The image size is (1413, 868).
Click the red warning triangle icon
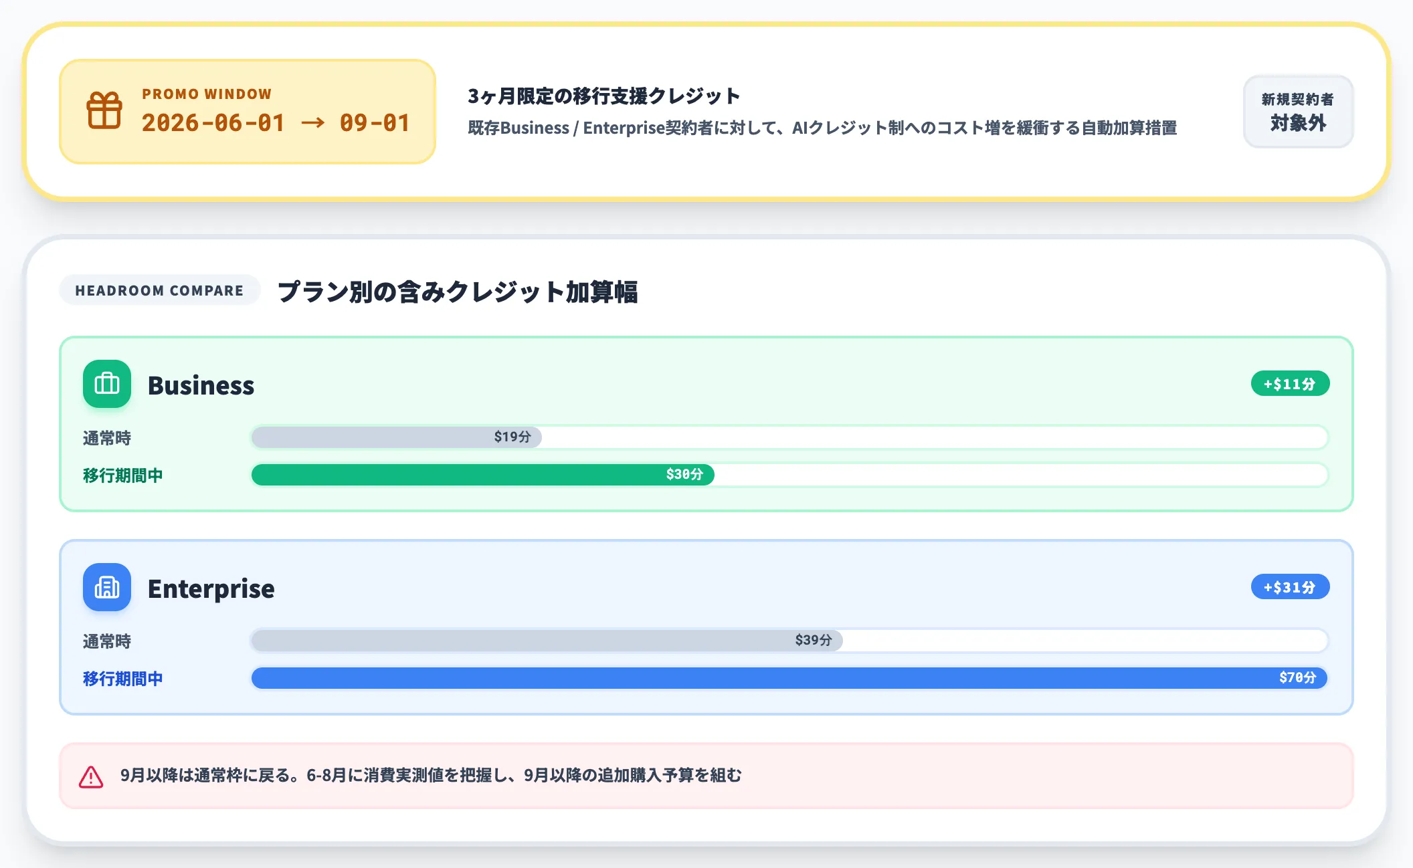click(x=91, y=776)
